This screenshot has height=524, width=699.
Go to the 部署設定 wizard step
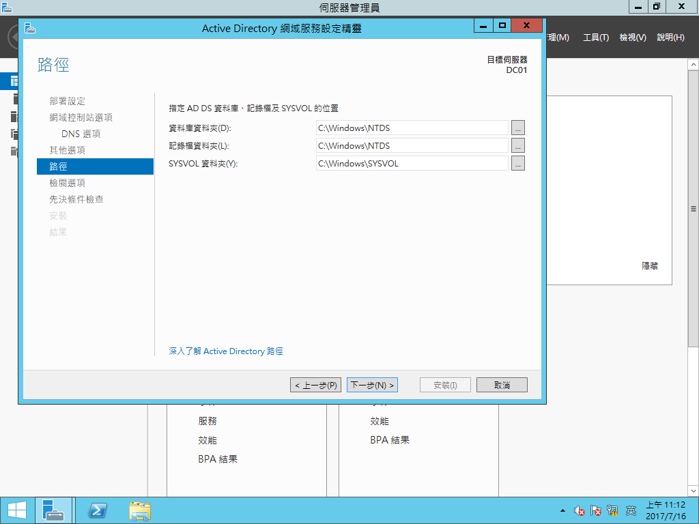pyautogui.click(x=68, y=101)
